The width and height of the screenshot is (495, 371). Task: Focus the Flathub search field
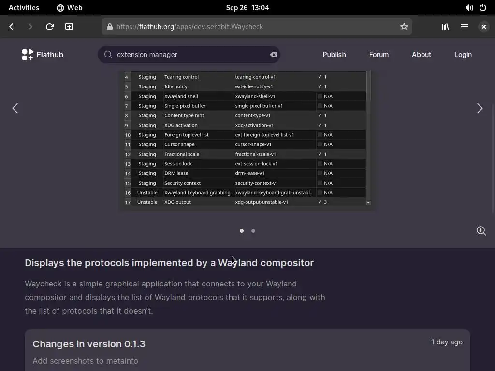189,55
